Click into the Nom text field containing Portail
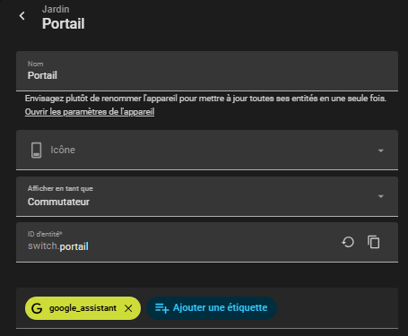Viewport: 408px width, 336px height. (207, 71)
